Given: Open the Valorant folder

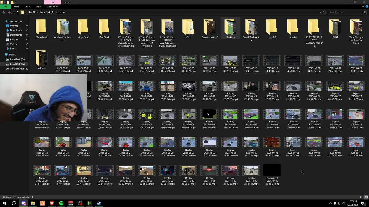Looking at the screenshot, I should tap(42, 60).
